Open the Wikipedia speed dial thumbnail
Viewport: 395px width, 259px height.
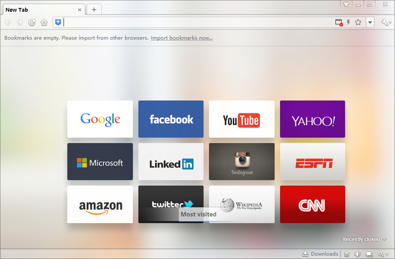coord(242,204)
